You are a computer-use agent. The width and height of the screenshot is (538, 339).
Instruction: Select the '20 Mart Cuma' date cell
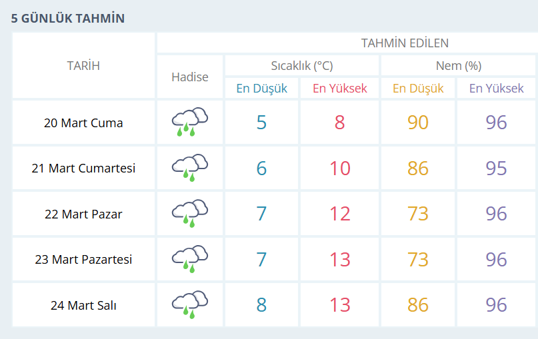point(83,123)
